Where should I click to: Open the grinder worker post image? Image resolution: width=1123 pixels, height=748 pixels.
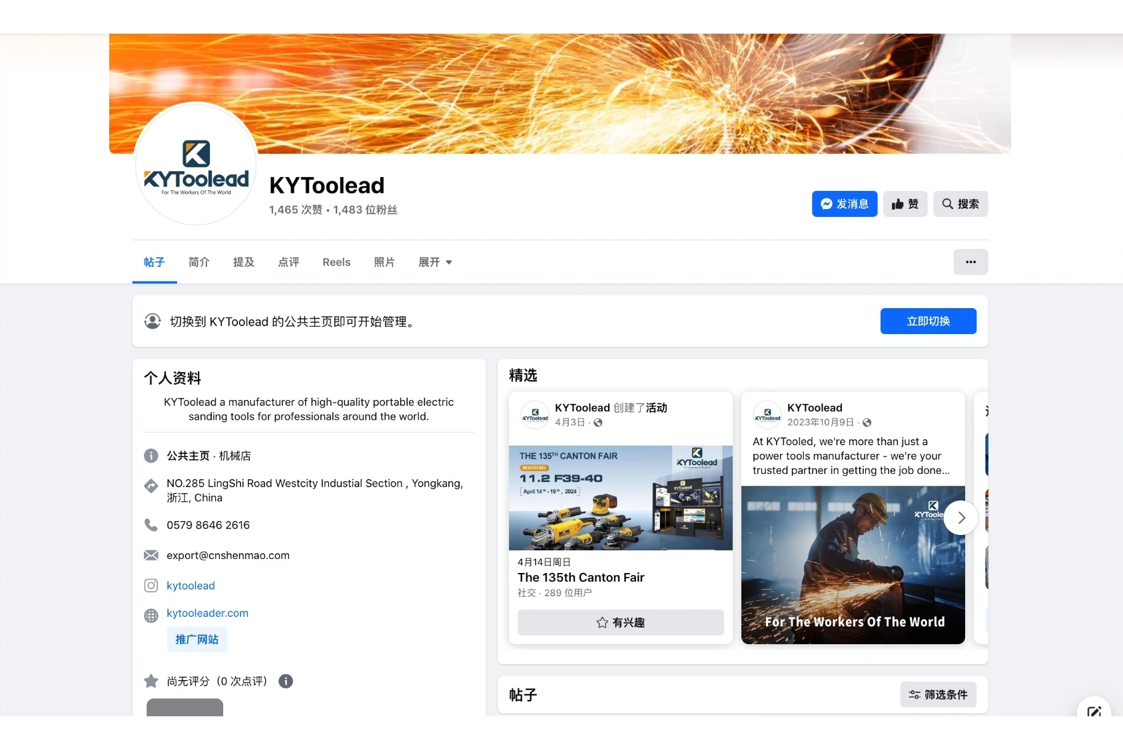click(x=853, y=565)
